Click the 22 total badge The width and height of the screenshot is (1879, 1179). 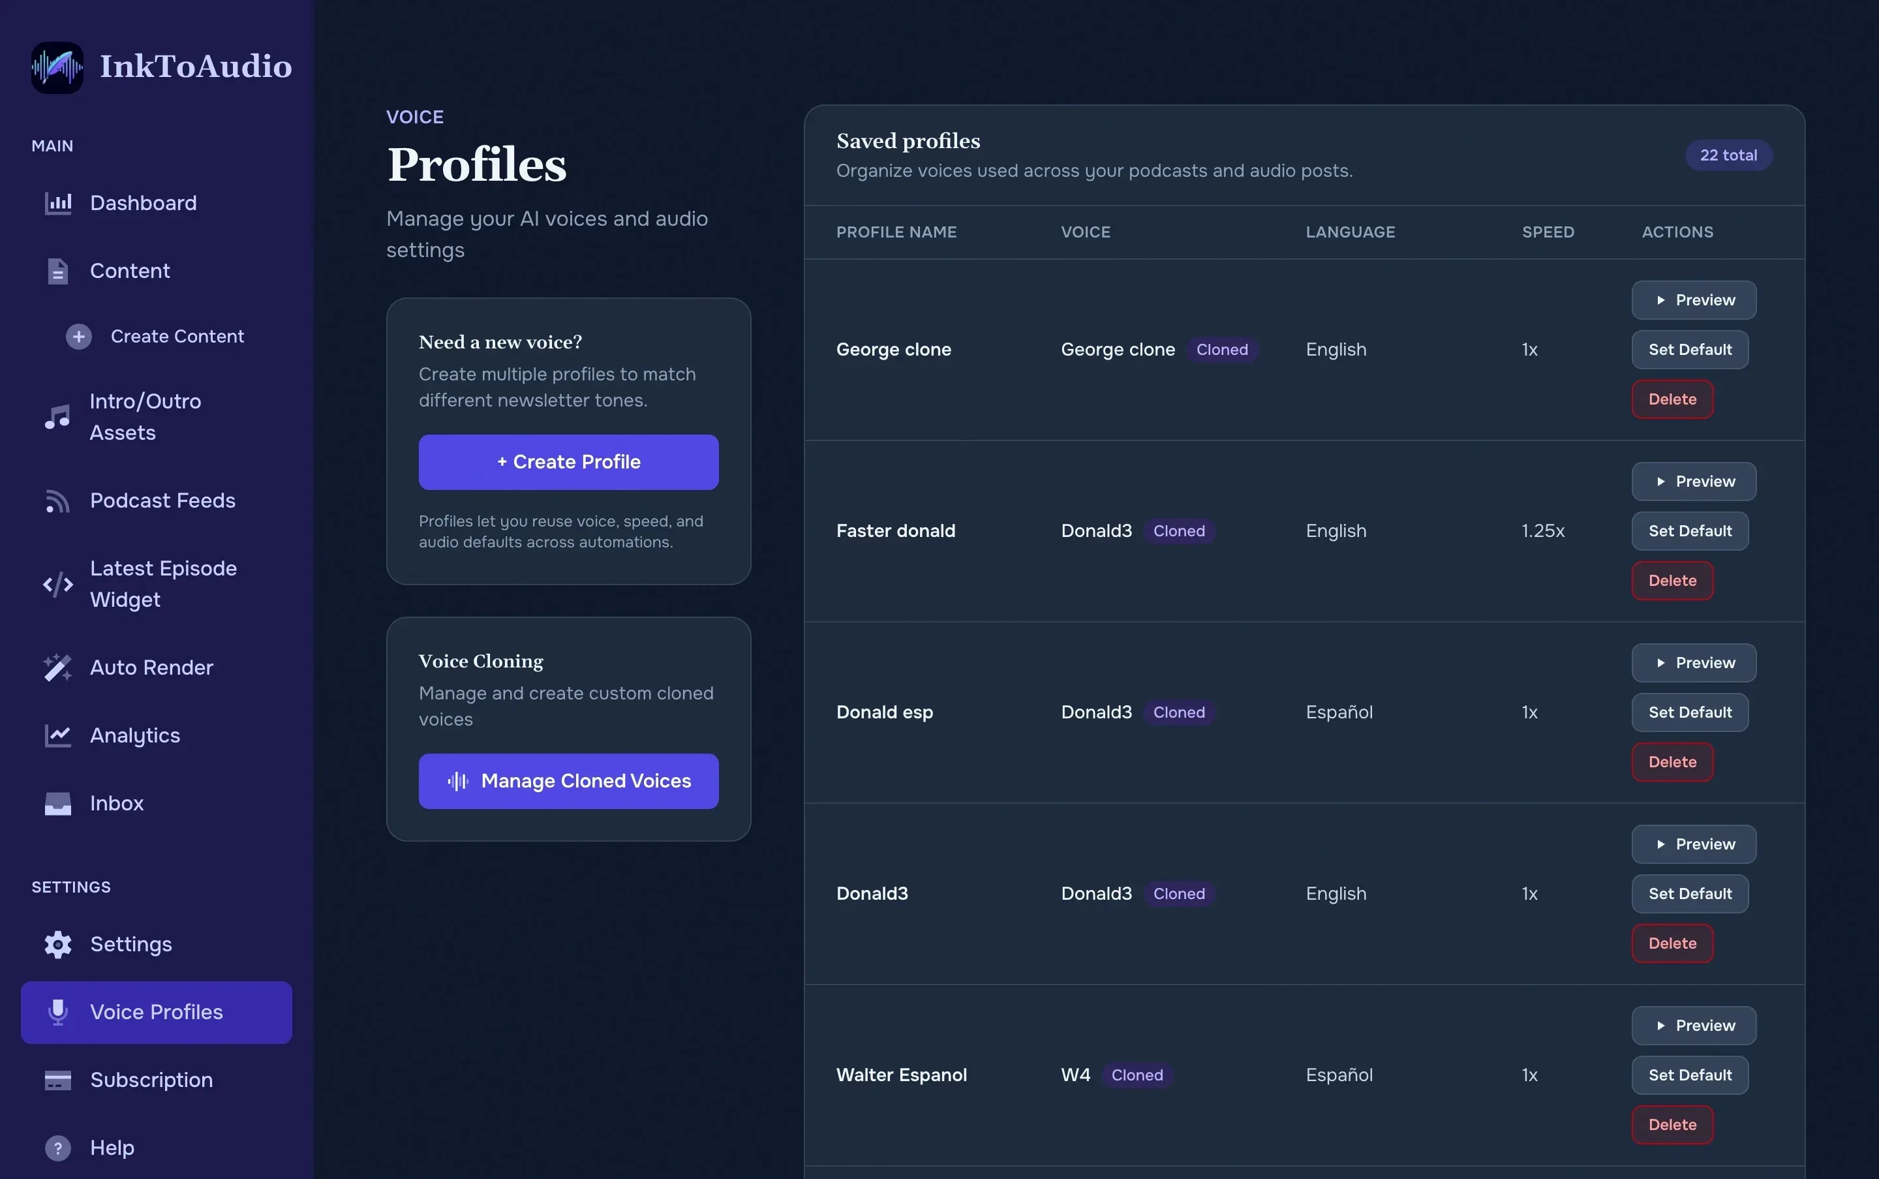1728,156
